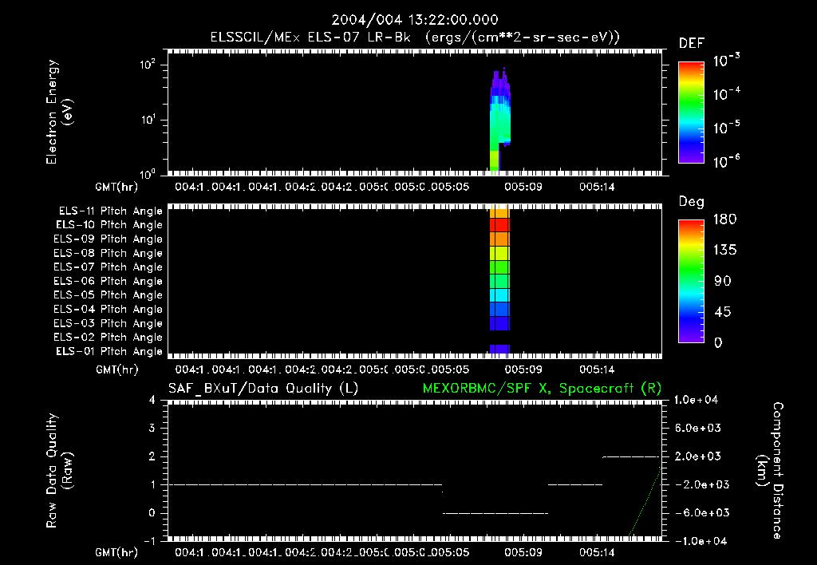Click 005:09 time label under spectrogram panel
Viewport: 817px width, 565px height.
[523, 187]
